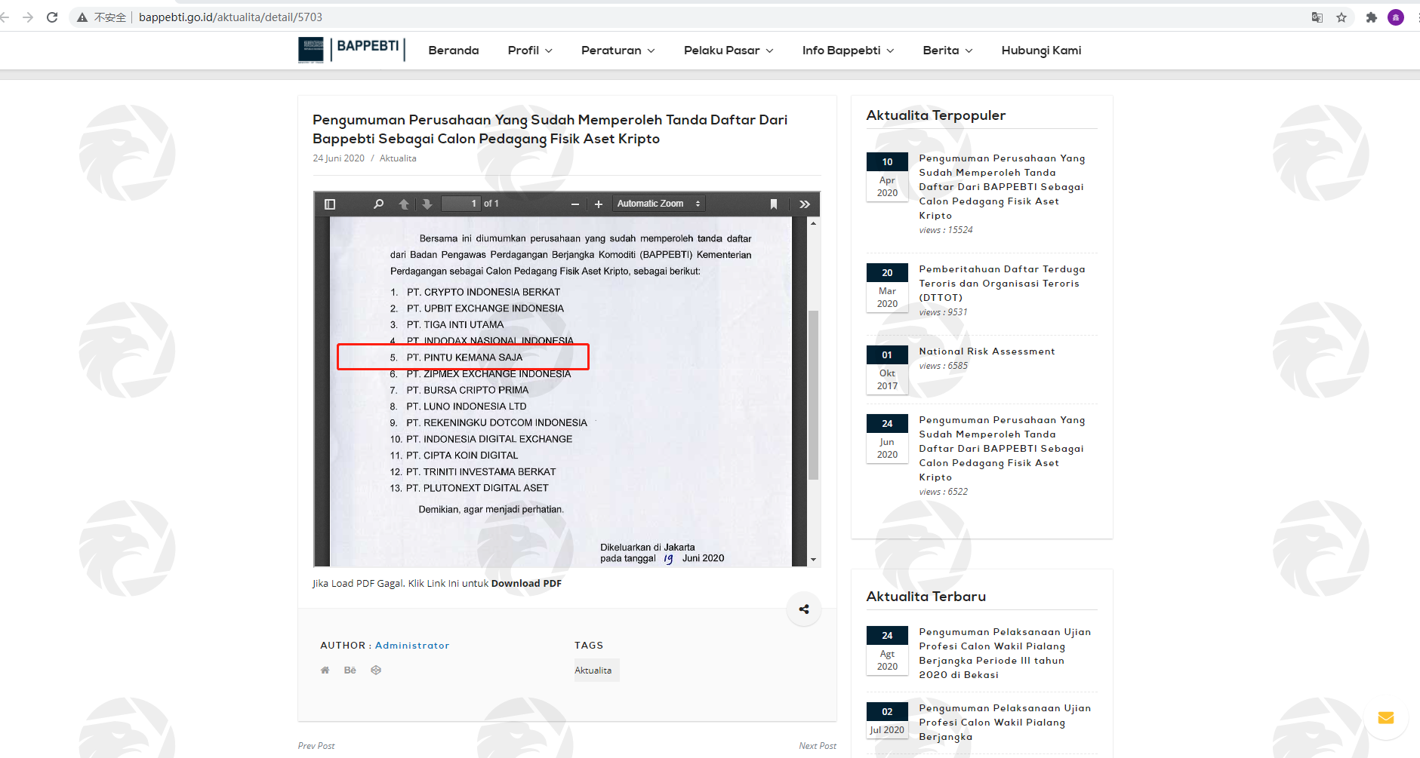Open the Administrator author link
The image size is (1420, 758).
point(412,646)
